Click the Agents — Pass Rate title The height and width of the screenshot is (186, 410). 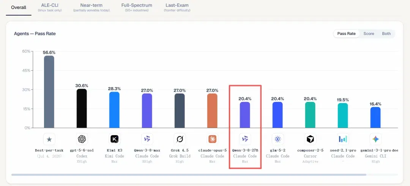point(35,33)
